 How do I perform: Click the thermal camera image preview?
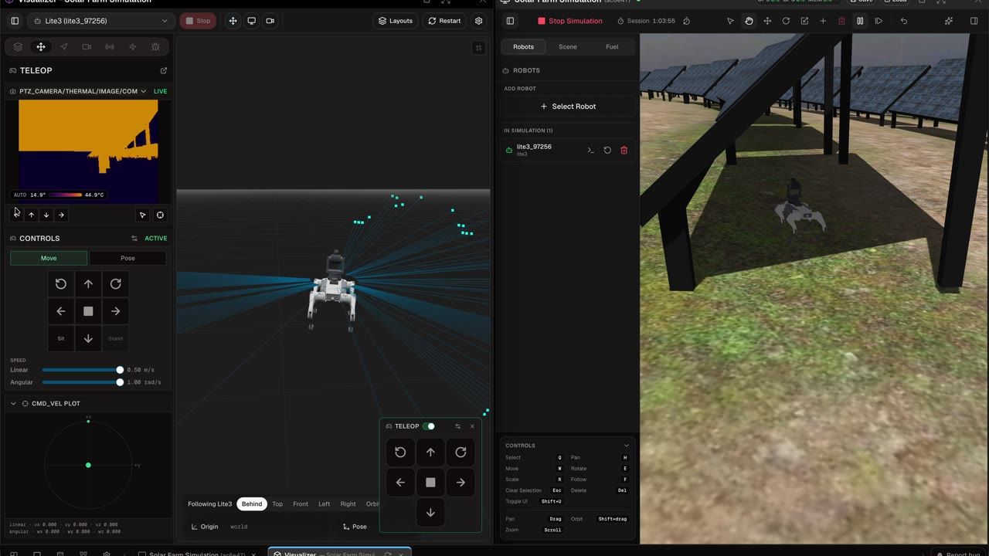click(89, 151)
